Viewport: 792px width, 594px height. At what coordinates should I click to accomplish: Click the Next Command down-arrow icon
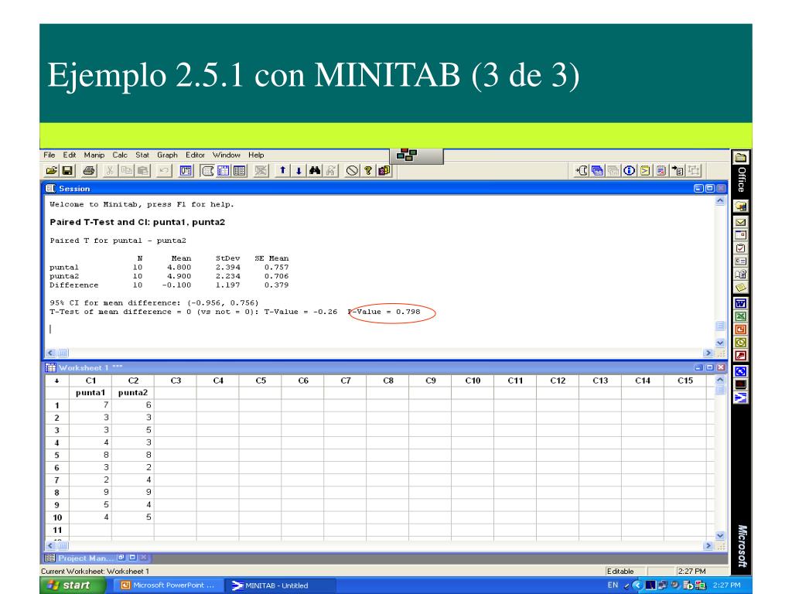(x=299, y=171)
